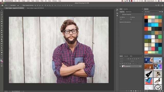Open the Apple menu
164x92 pixels.
[2, 1]
